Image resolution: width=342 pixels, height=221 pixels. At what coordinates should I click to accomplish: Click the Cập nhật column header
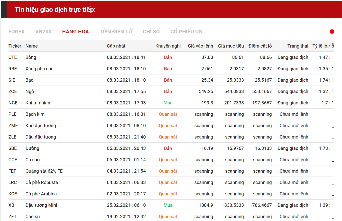(x=116, y=46)
